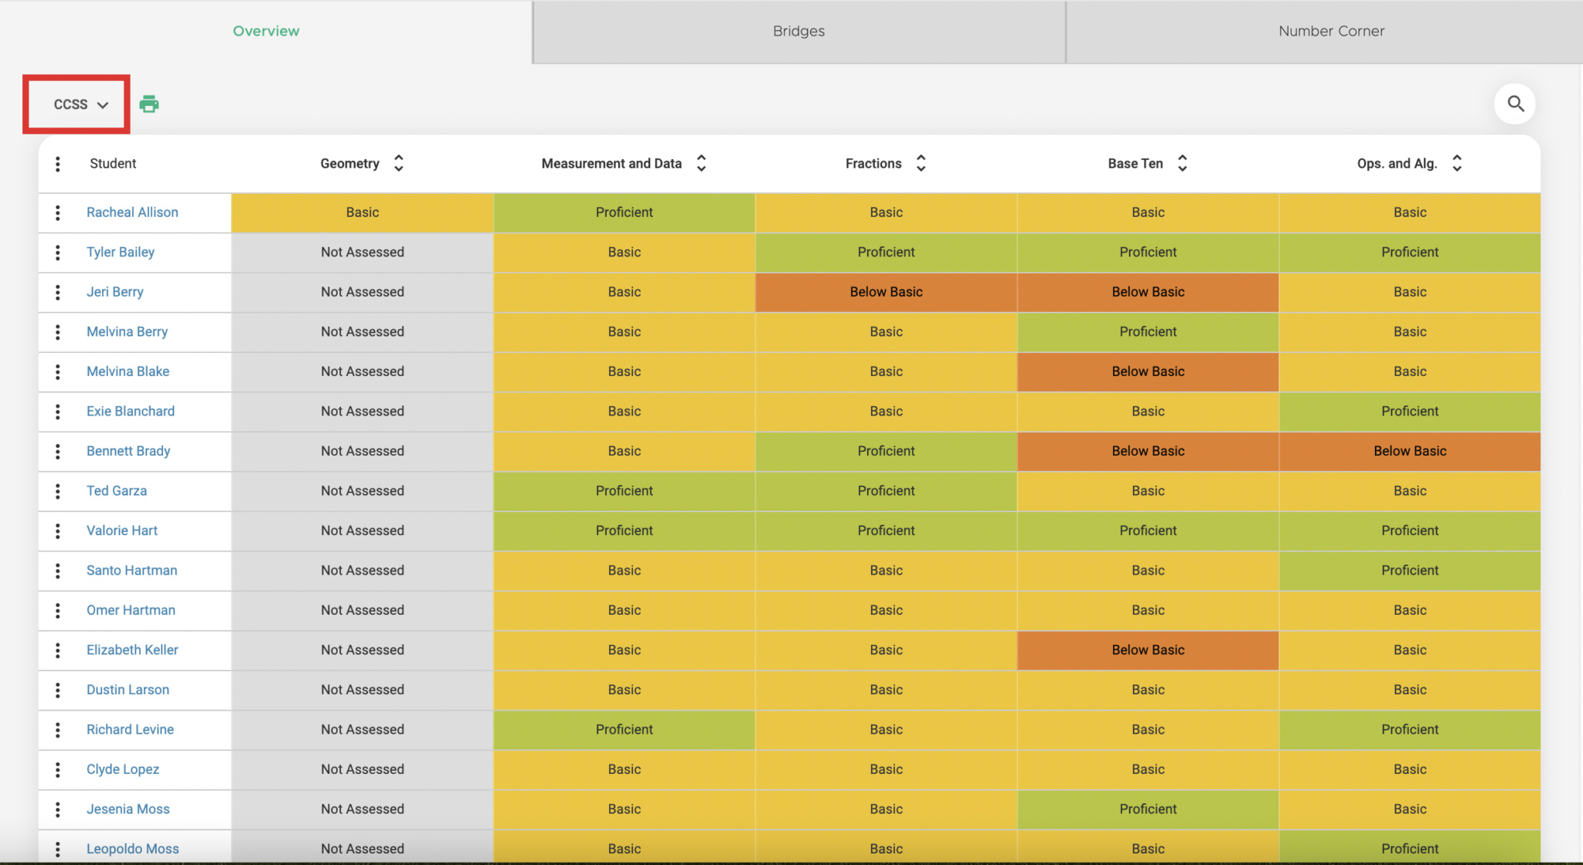Open Clyde Lopez's student link
1583x865 pixels.
pos(123,769)
